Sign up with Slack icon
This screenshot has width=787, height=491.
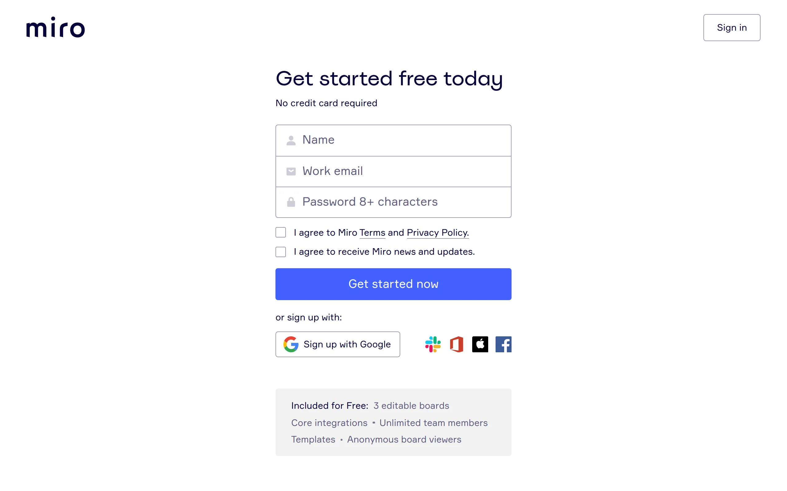click(x=433, y=344)
